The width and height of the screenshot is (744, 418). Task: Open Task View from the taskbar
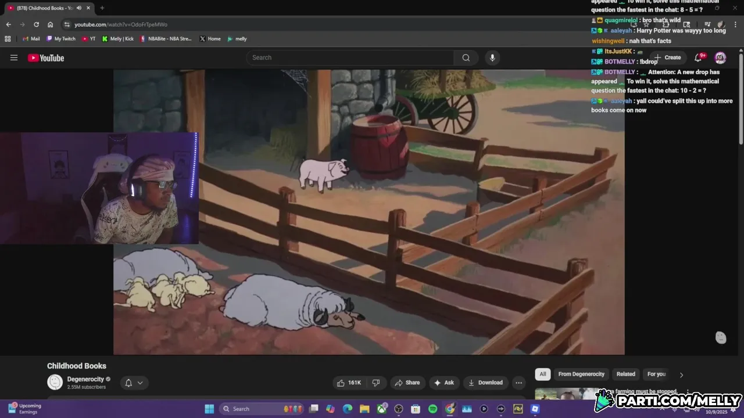314,409
